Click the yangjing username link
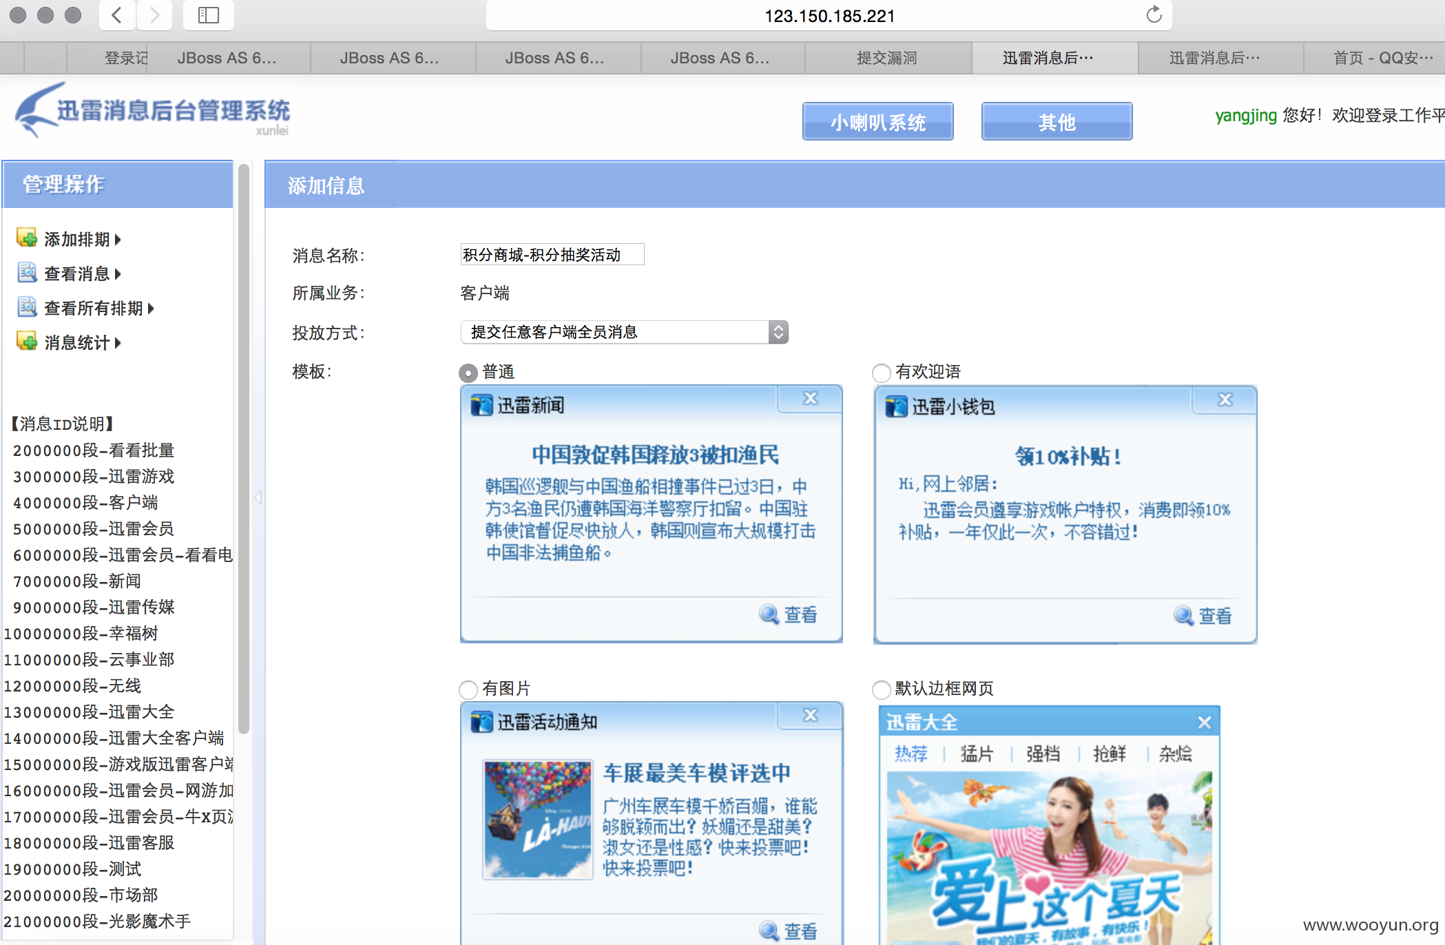 click(x=1245, y=115)
